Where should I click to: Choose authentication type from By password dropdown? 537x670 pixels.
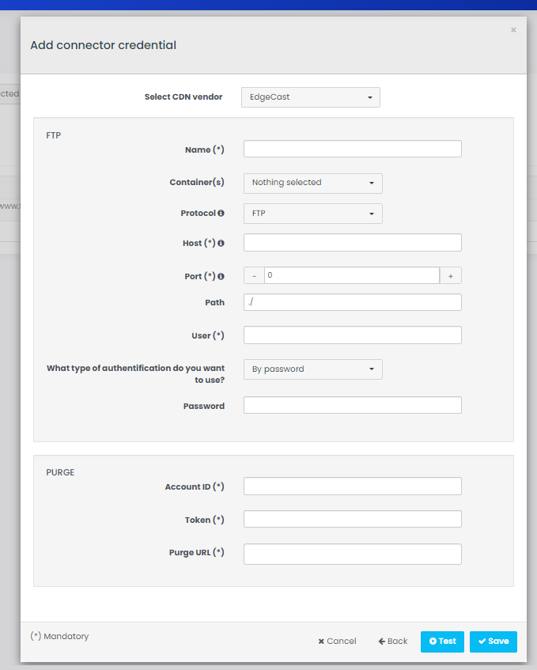(x=312, y=369)
